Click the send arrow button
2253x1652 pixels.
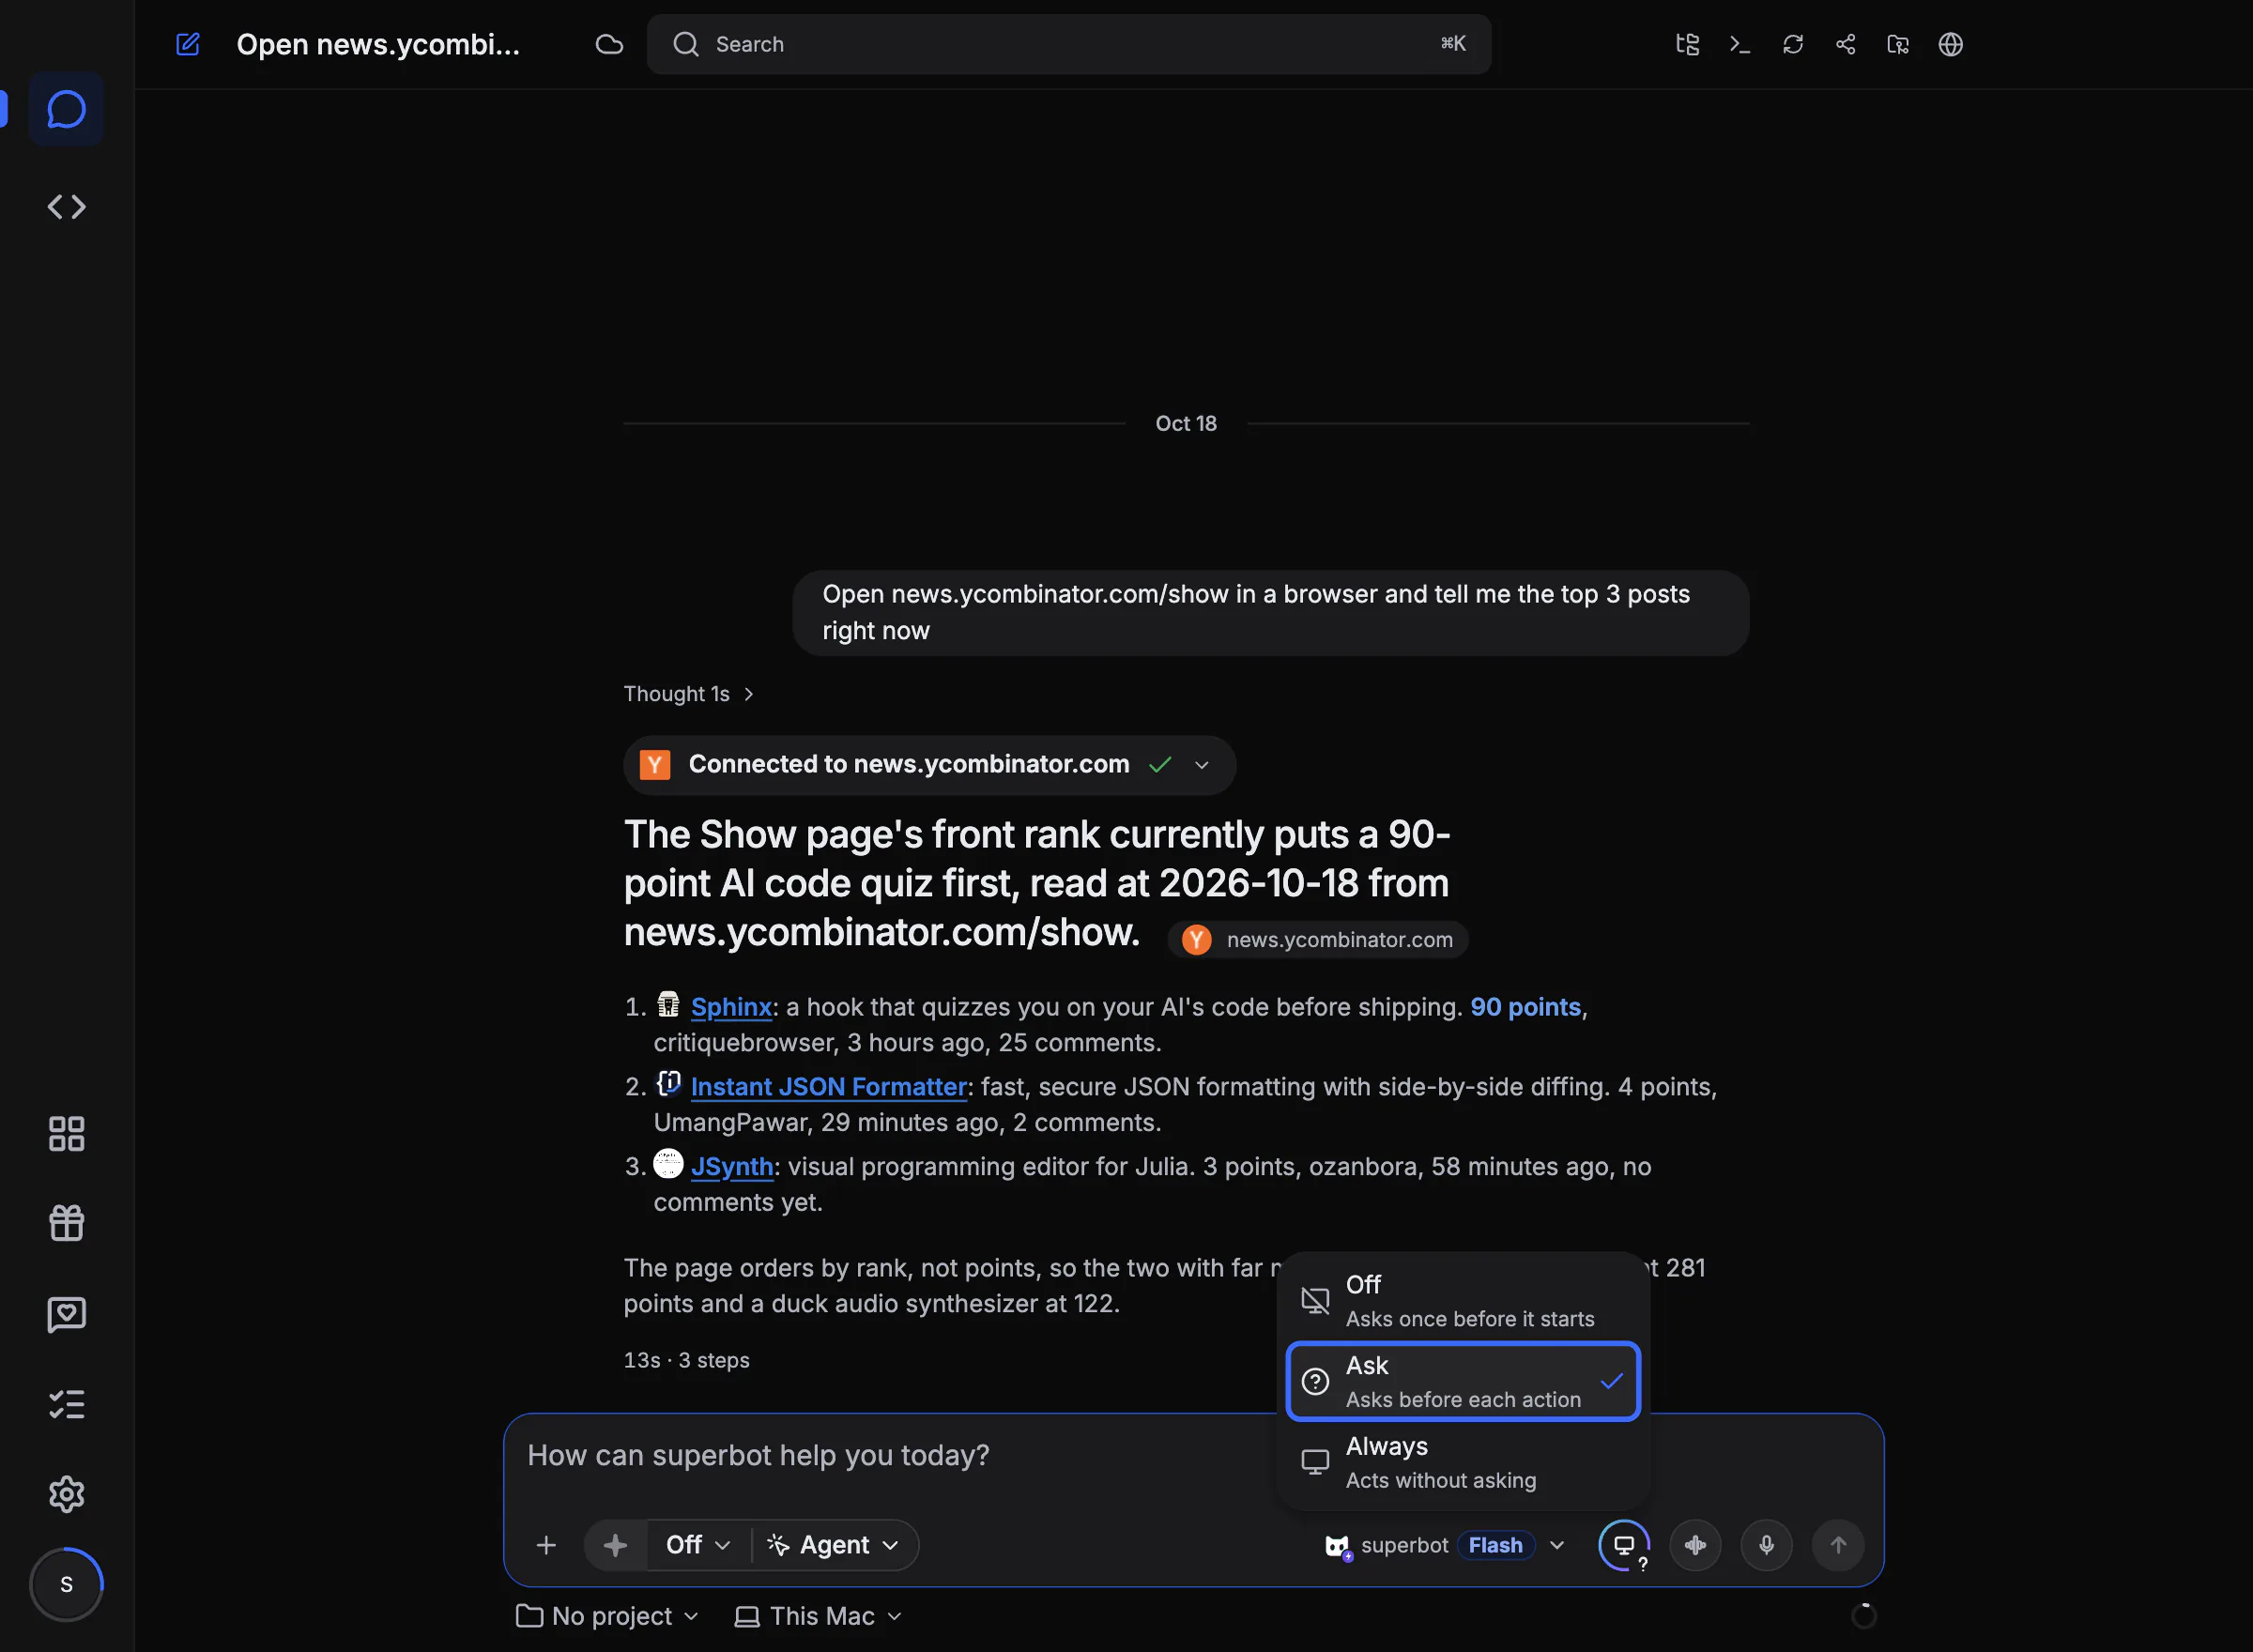tap(1838, 1545)
